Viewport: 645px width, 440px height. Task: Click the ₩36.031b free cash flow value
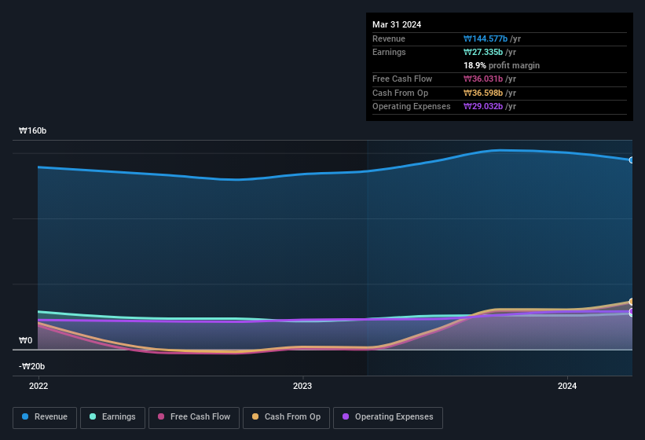point(483,79)
